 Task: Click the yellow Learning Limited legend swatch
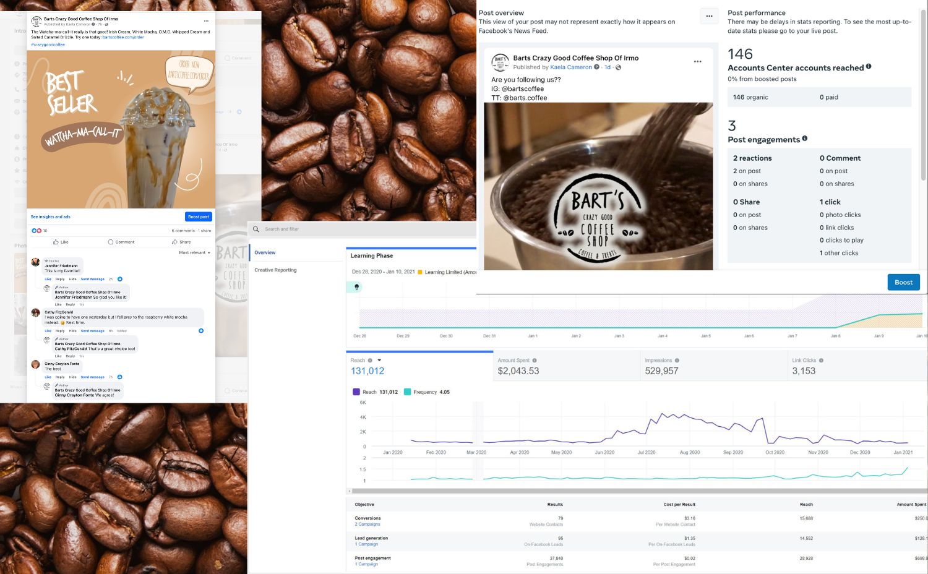420,272
